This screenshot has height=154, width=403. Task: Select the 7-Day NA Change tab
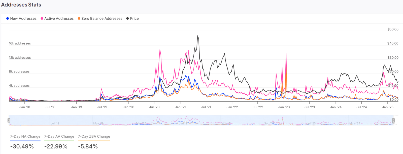[25, 136]
